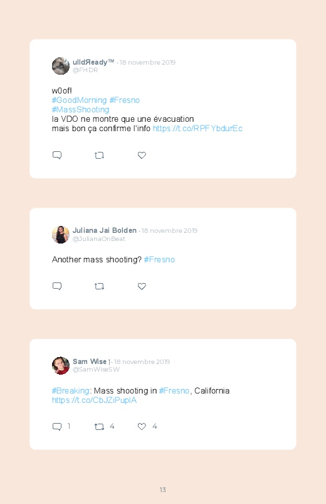The height and width of the screenshot is (504, 326).
Task: Open the t.co/CbJZiPupIA link
Action: 95,400
